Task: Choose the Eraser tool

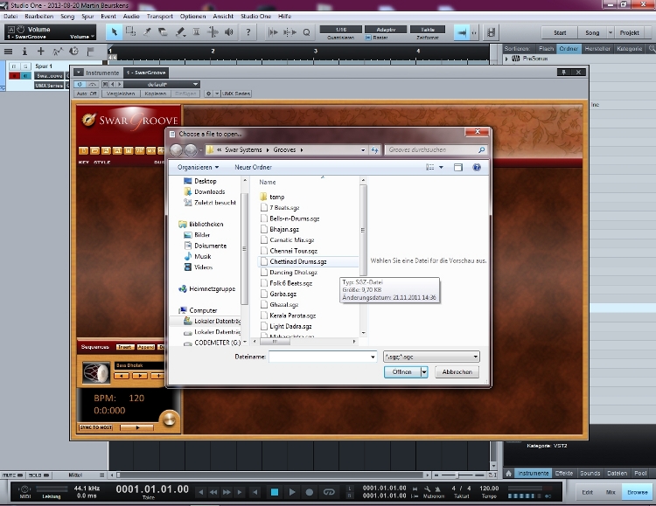Action: tap(164, 32)
